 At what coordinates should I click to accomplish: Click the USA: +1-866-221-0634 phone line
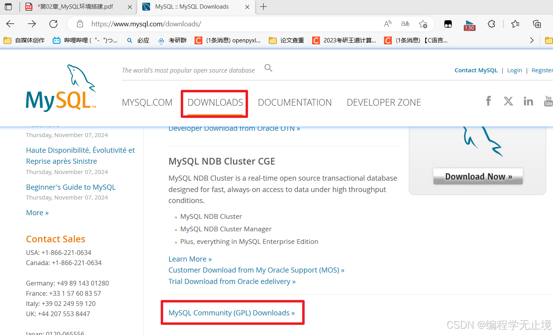pos(59,253)
